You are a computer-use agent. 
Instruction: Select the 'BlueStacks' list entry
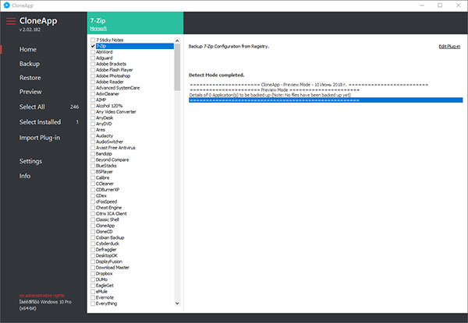(106, 166)
